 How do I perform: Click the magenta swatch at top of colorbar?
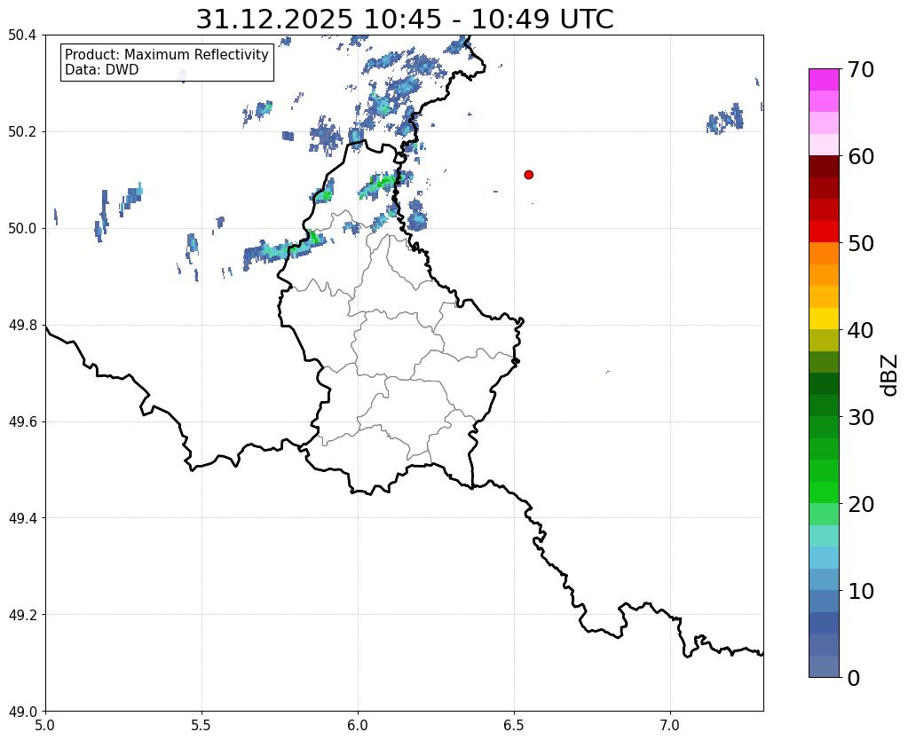coord(824,80)
